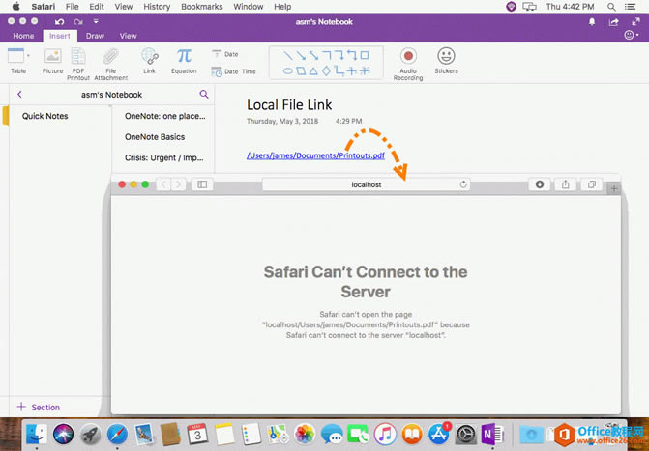Screen dimensions: 649x451
Task: Open the Printouts.pdf file link
Action: 315,155
